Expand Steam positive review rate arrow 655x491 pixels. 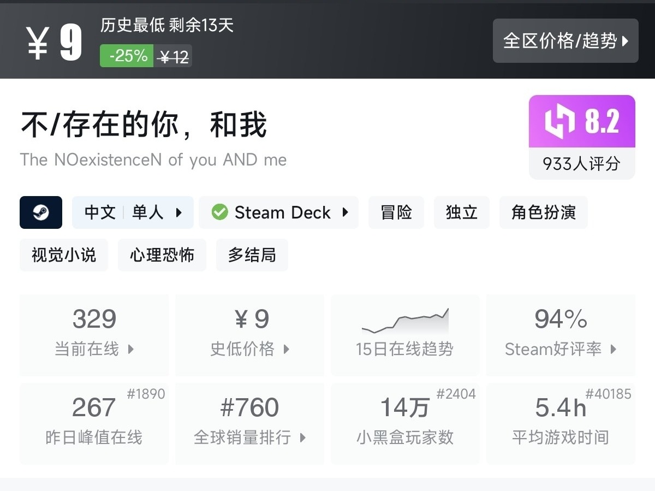point(614,350)
